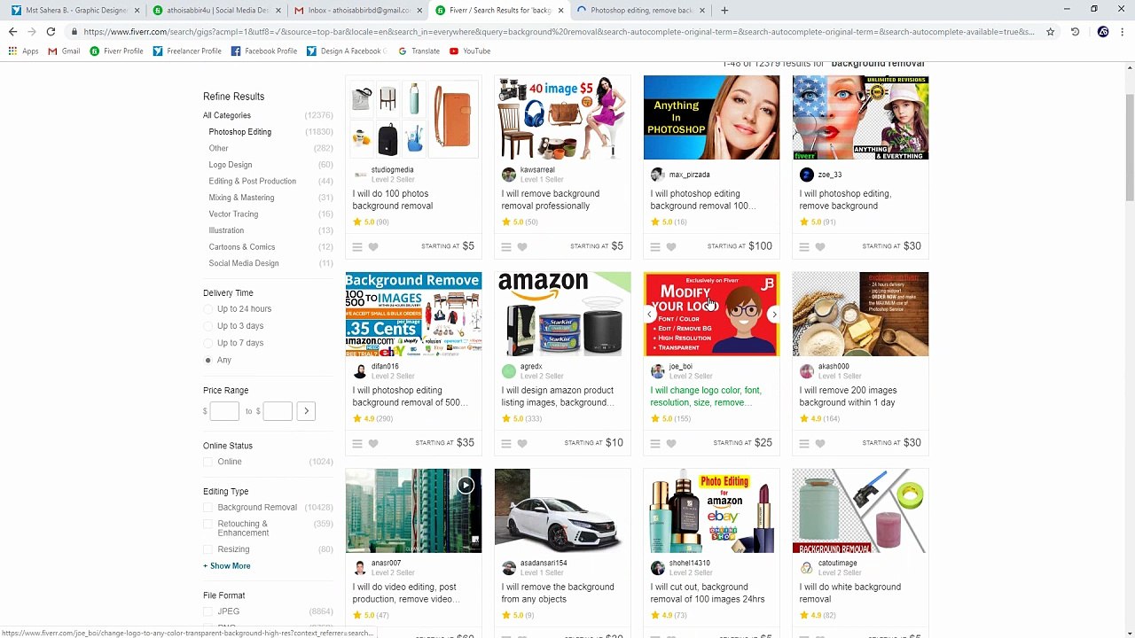Open the 40 image $5 gig thumbnail
Image resolution: width=1135 pixels, height=638 pixels.
pos(562,118)
